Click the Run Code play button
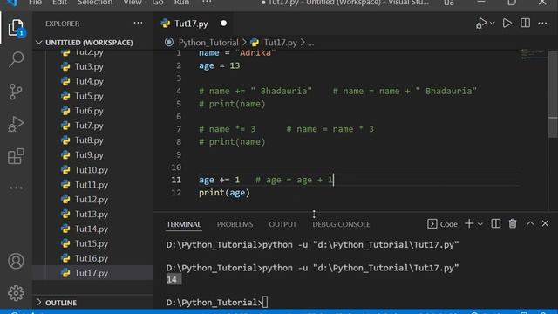Viewport: 558px width, 314px height. pos(507,24)
